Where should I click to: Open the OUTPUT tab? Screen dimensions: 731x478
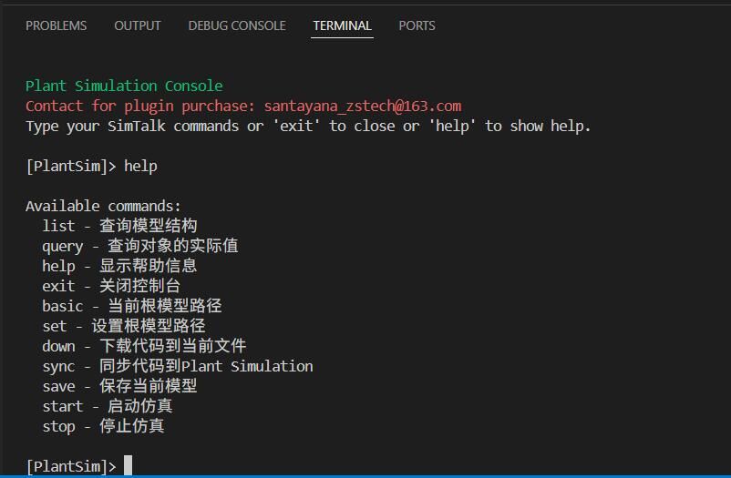click(x=138, y=25)
